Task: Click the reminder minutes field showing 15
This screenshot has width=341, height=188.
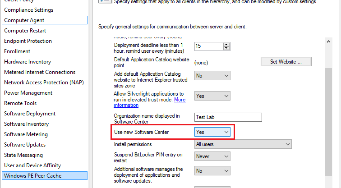Action: 209,46
